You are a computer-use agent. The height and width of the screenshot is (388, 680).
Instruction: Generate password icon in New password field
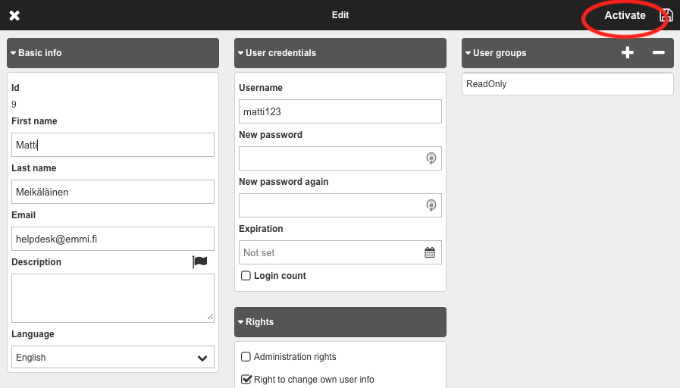pyautogui.click(x=431, y=158)
